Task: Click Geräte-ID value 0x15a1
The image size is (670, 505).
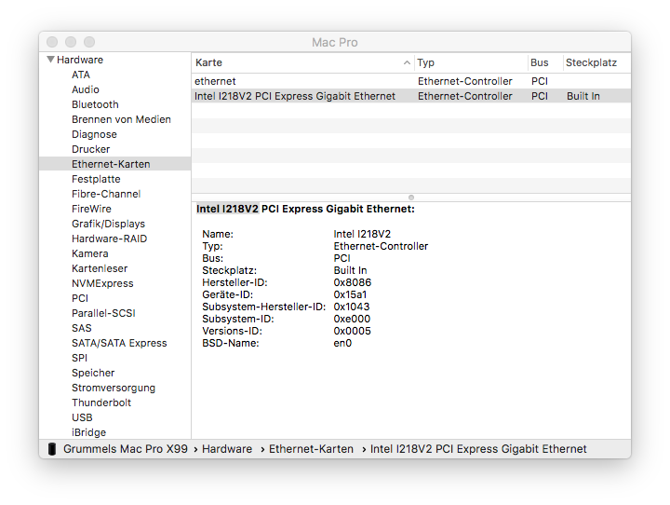Action: 350,294
